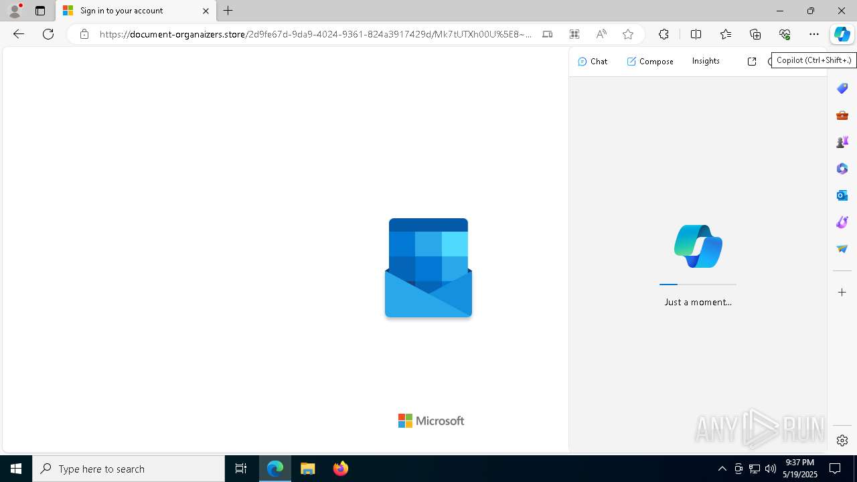857x482 pixels.
Task: Select the 'Sign in to your account' tab
Action: point(136,11)
